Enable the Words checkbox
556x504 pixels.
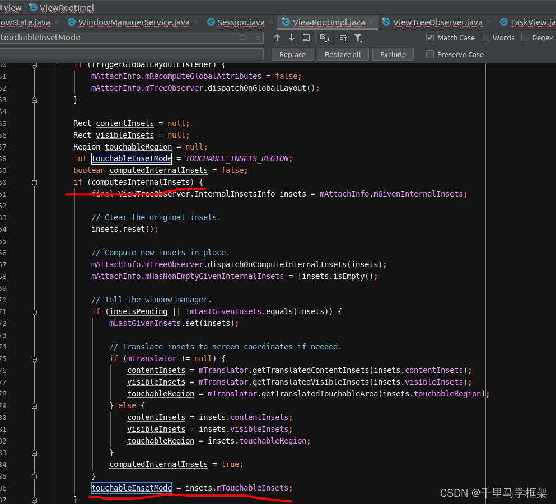485,38
